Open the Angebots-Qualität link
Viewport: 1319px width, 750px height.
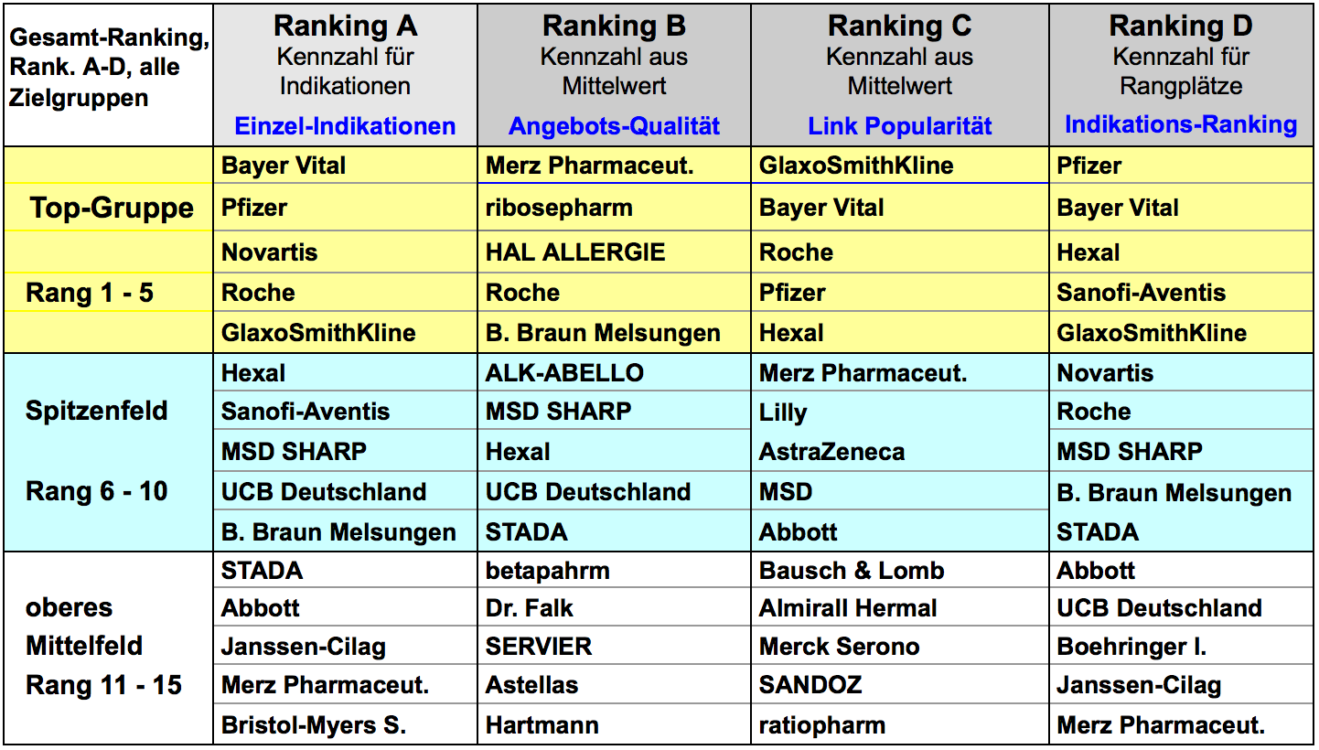click(614, 125)
